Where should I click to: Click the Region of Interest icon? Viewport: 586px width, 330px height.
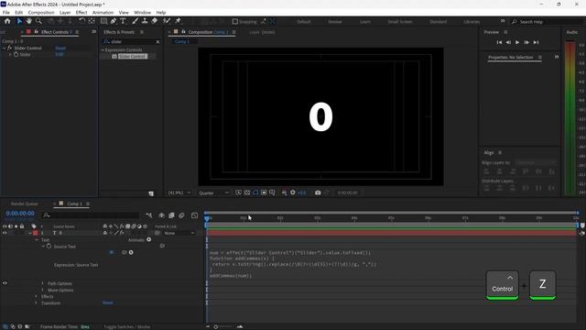[264, 192]
